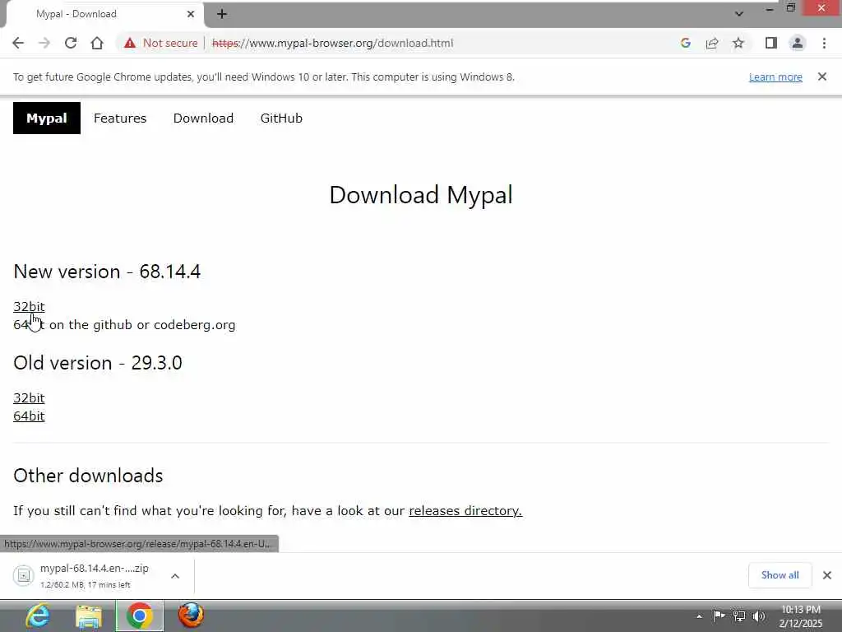Open File Explorer from taskbar
This screenshot has height=632, width=842.
click(89, 616)
